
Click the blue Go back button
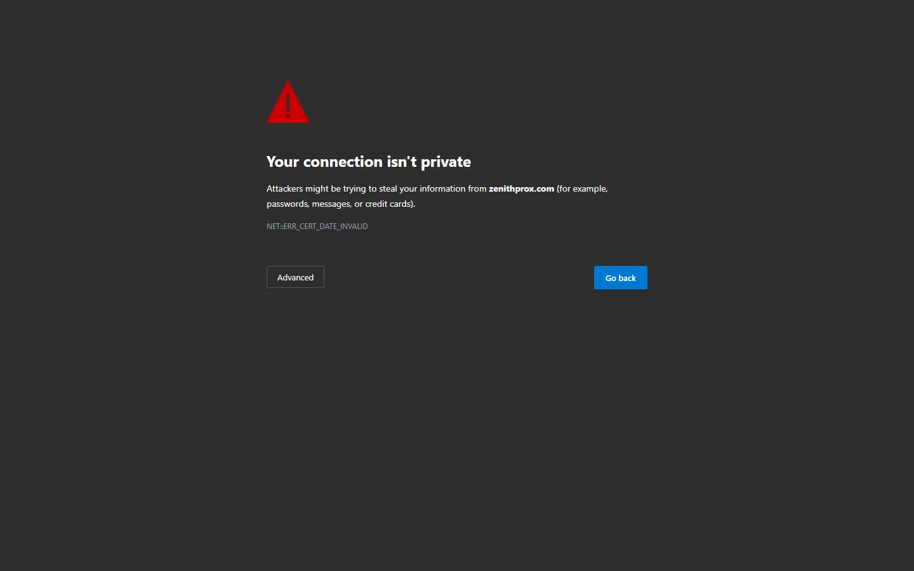tap(620, 278)
